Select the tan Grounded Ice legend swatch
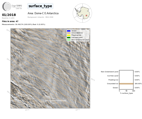142x119 pixels. point(69,33)
